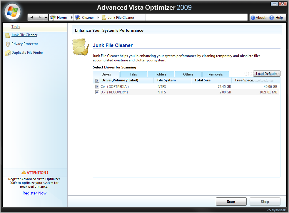Uncheck the C:\ SOFTPEDIA drive checkbox
The image size is (289, 213).
(x=97, y=86)
